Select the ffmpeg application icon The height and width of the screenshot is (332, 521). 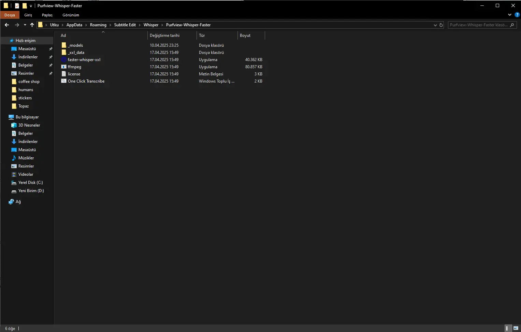point(64,67)
